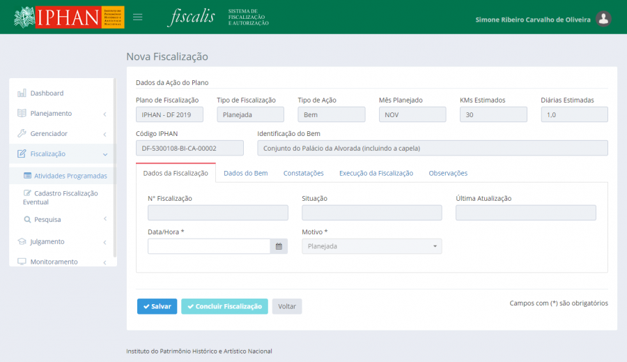This screenshot has height=362, width=627.
Task: Click the Salvar button
Action: tap(157, 306)
